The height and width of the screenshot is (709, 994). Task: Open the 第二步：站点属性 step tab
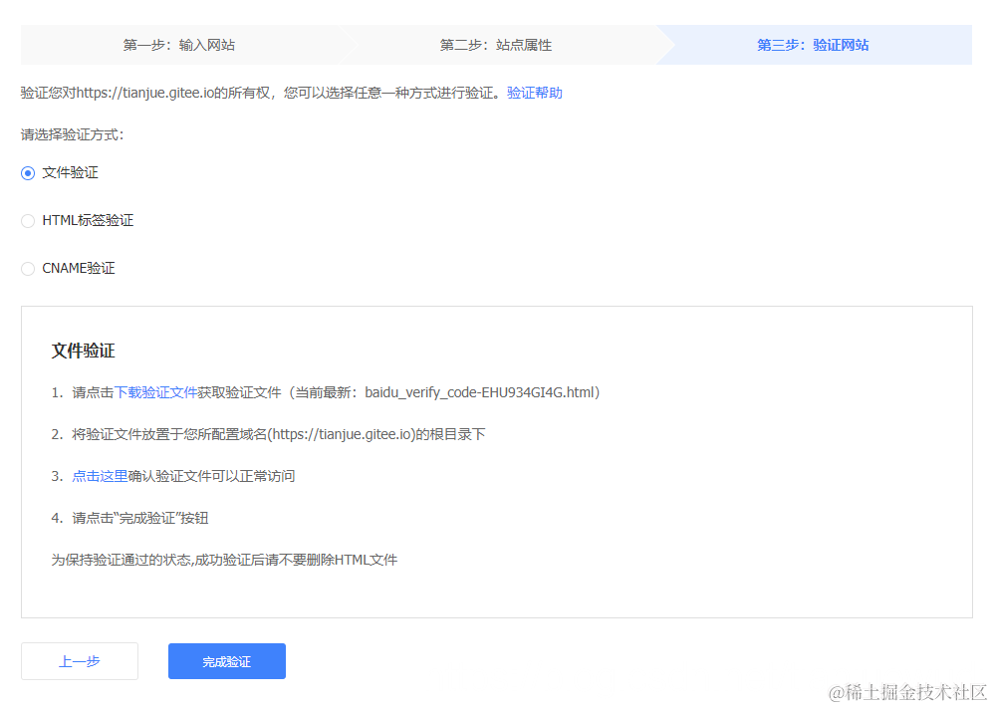click(x=496, y=45)
